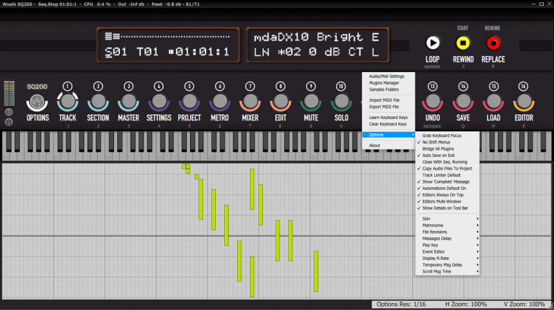Image resolution: width=554 pixels, height=310 pixels.
Task: Disable Editors Always On Top
Action: click(443, 195)
